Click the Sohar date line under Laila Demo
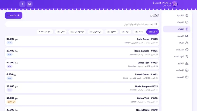Viewport: 197px width, 111px height. (141, 43)
